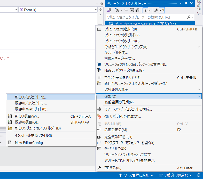Open properties with the wrench icon
Screen dimensions: 203x179
[x=156, y=10]
